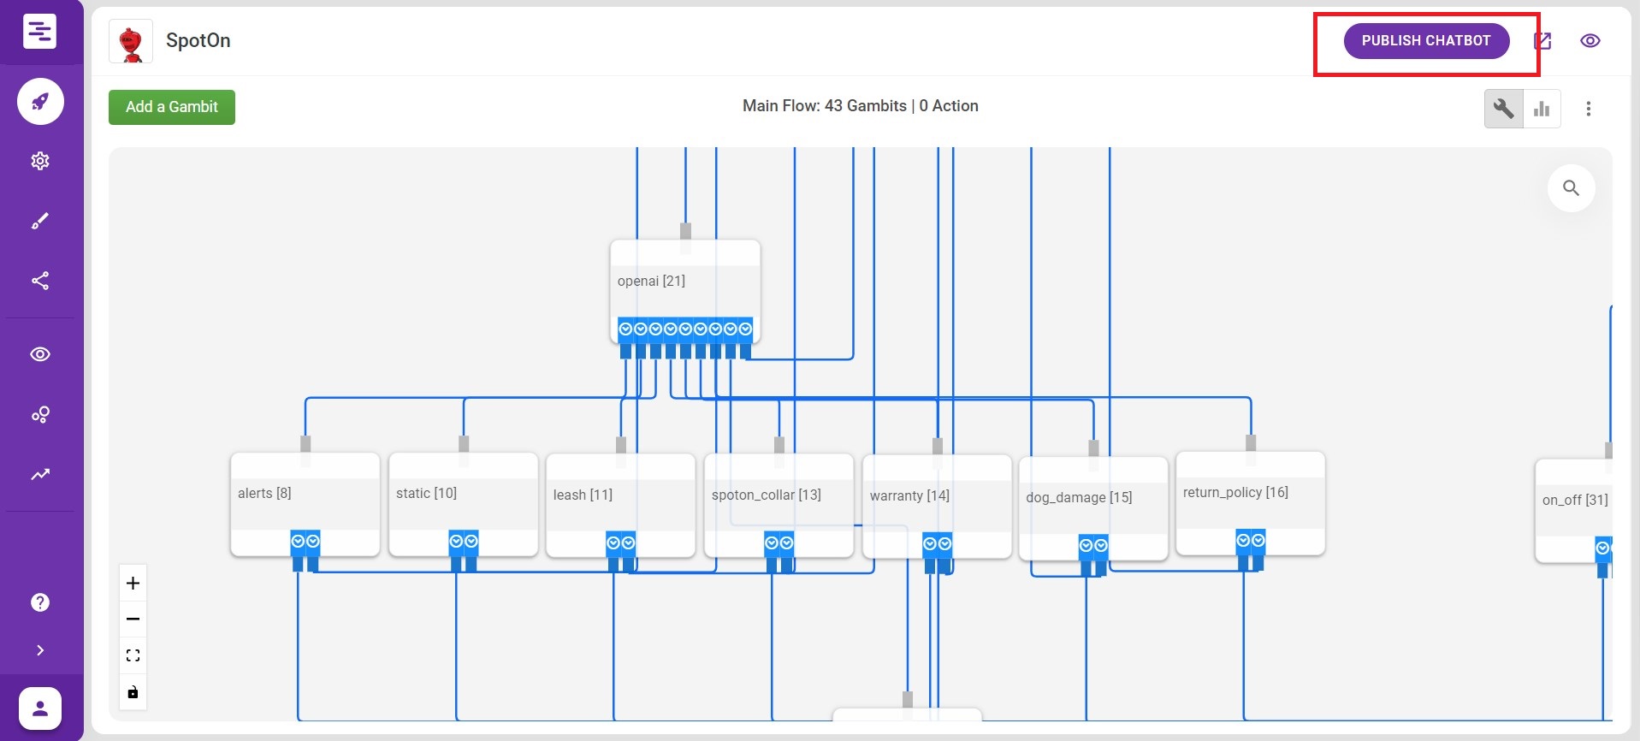1640x741 pixels.
Task: Open settings gear in sidebar
Action: tap(40, 161)
